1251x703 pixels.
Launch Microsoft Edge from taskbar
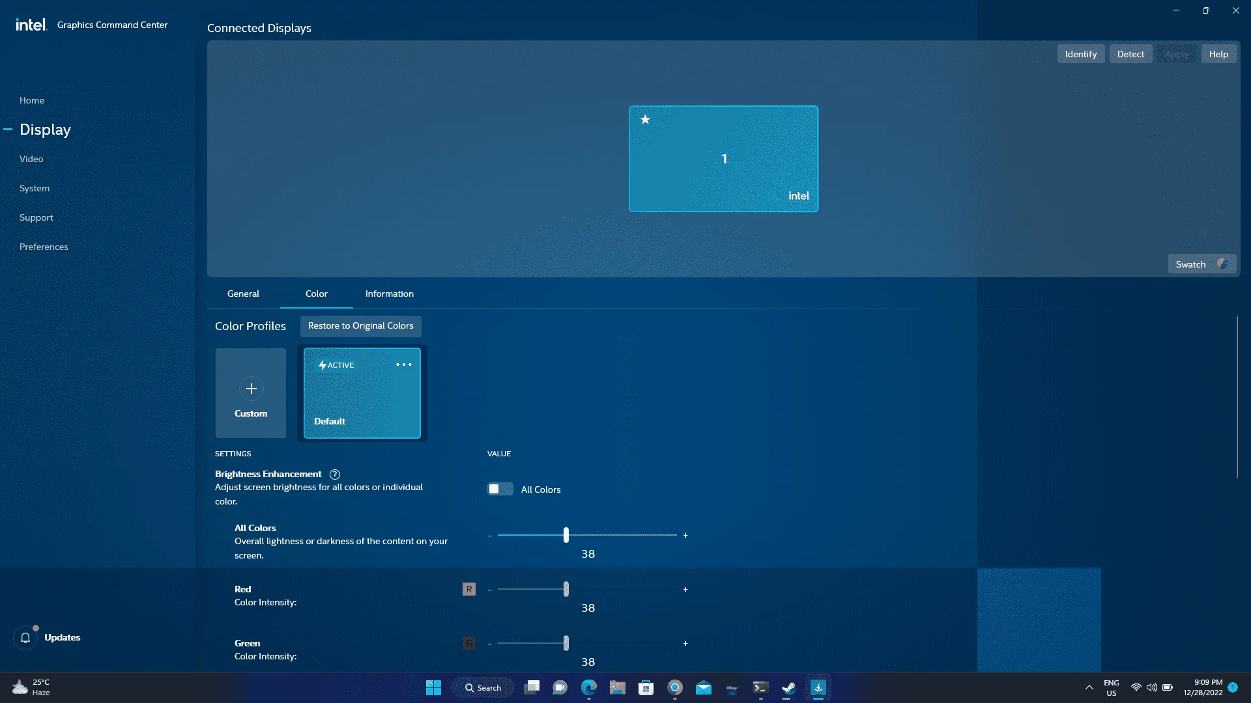[589, 687]
